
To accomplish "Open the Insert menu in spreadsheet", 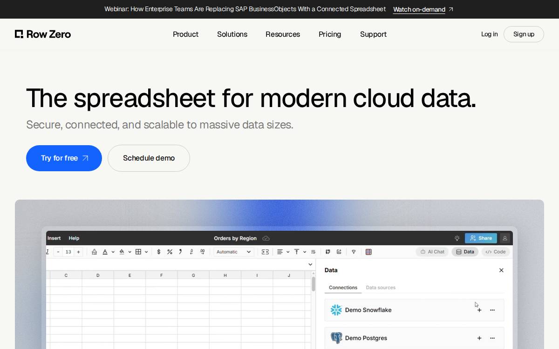I will tap(54, 238).
